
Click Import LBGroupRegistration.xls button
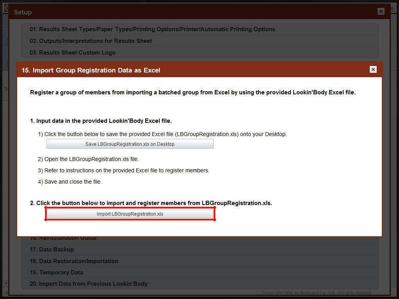130,214
